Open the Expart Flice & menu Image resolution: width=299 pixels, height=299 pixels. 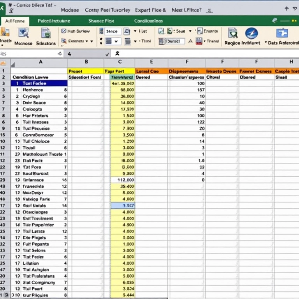[x=150, y=10]
